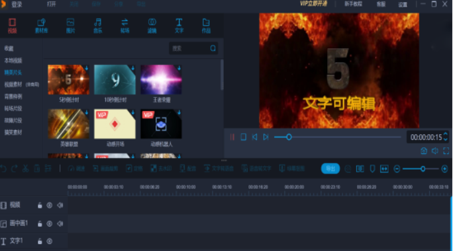Select the 动感机器人 VIP thumbnail
453x251 pixels.
coord(161,124)
